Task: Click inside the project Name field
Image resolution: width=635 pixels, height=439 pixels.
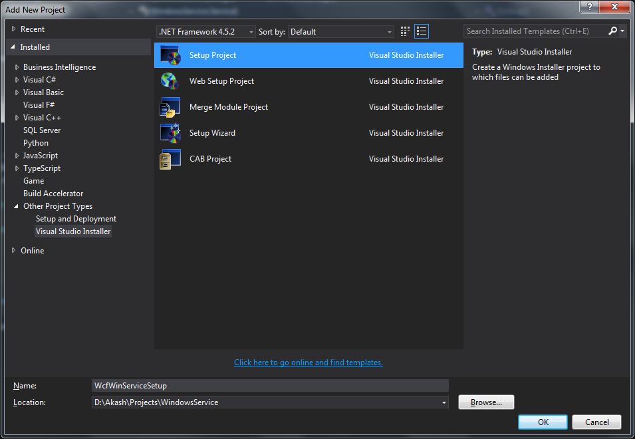Action: (266, 385)
